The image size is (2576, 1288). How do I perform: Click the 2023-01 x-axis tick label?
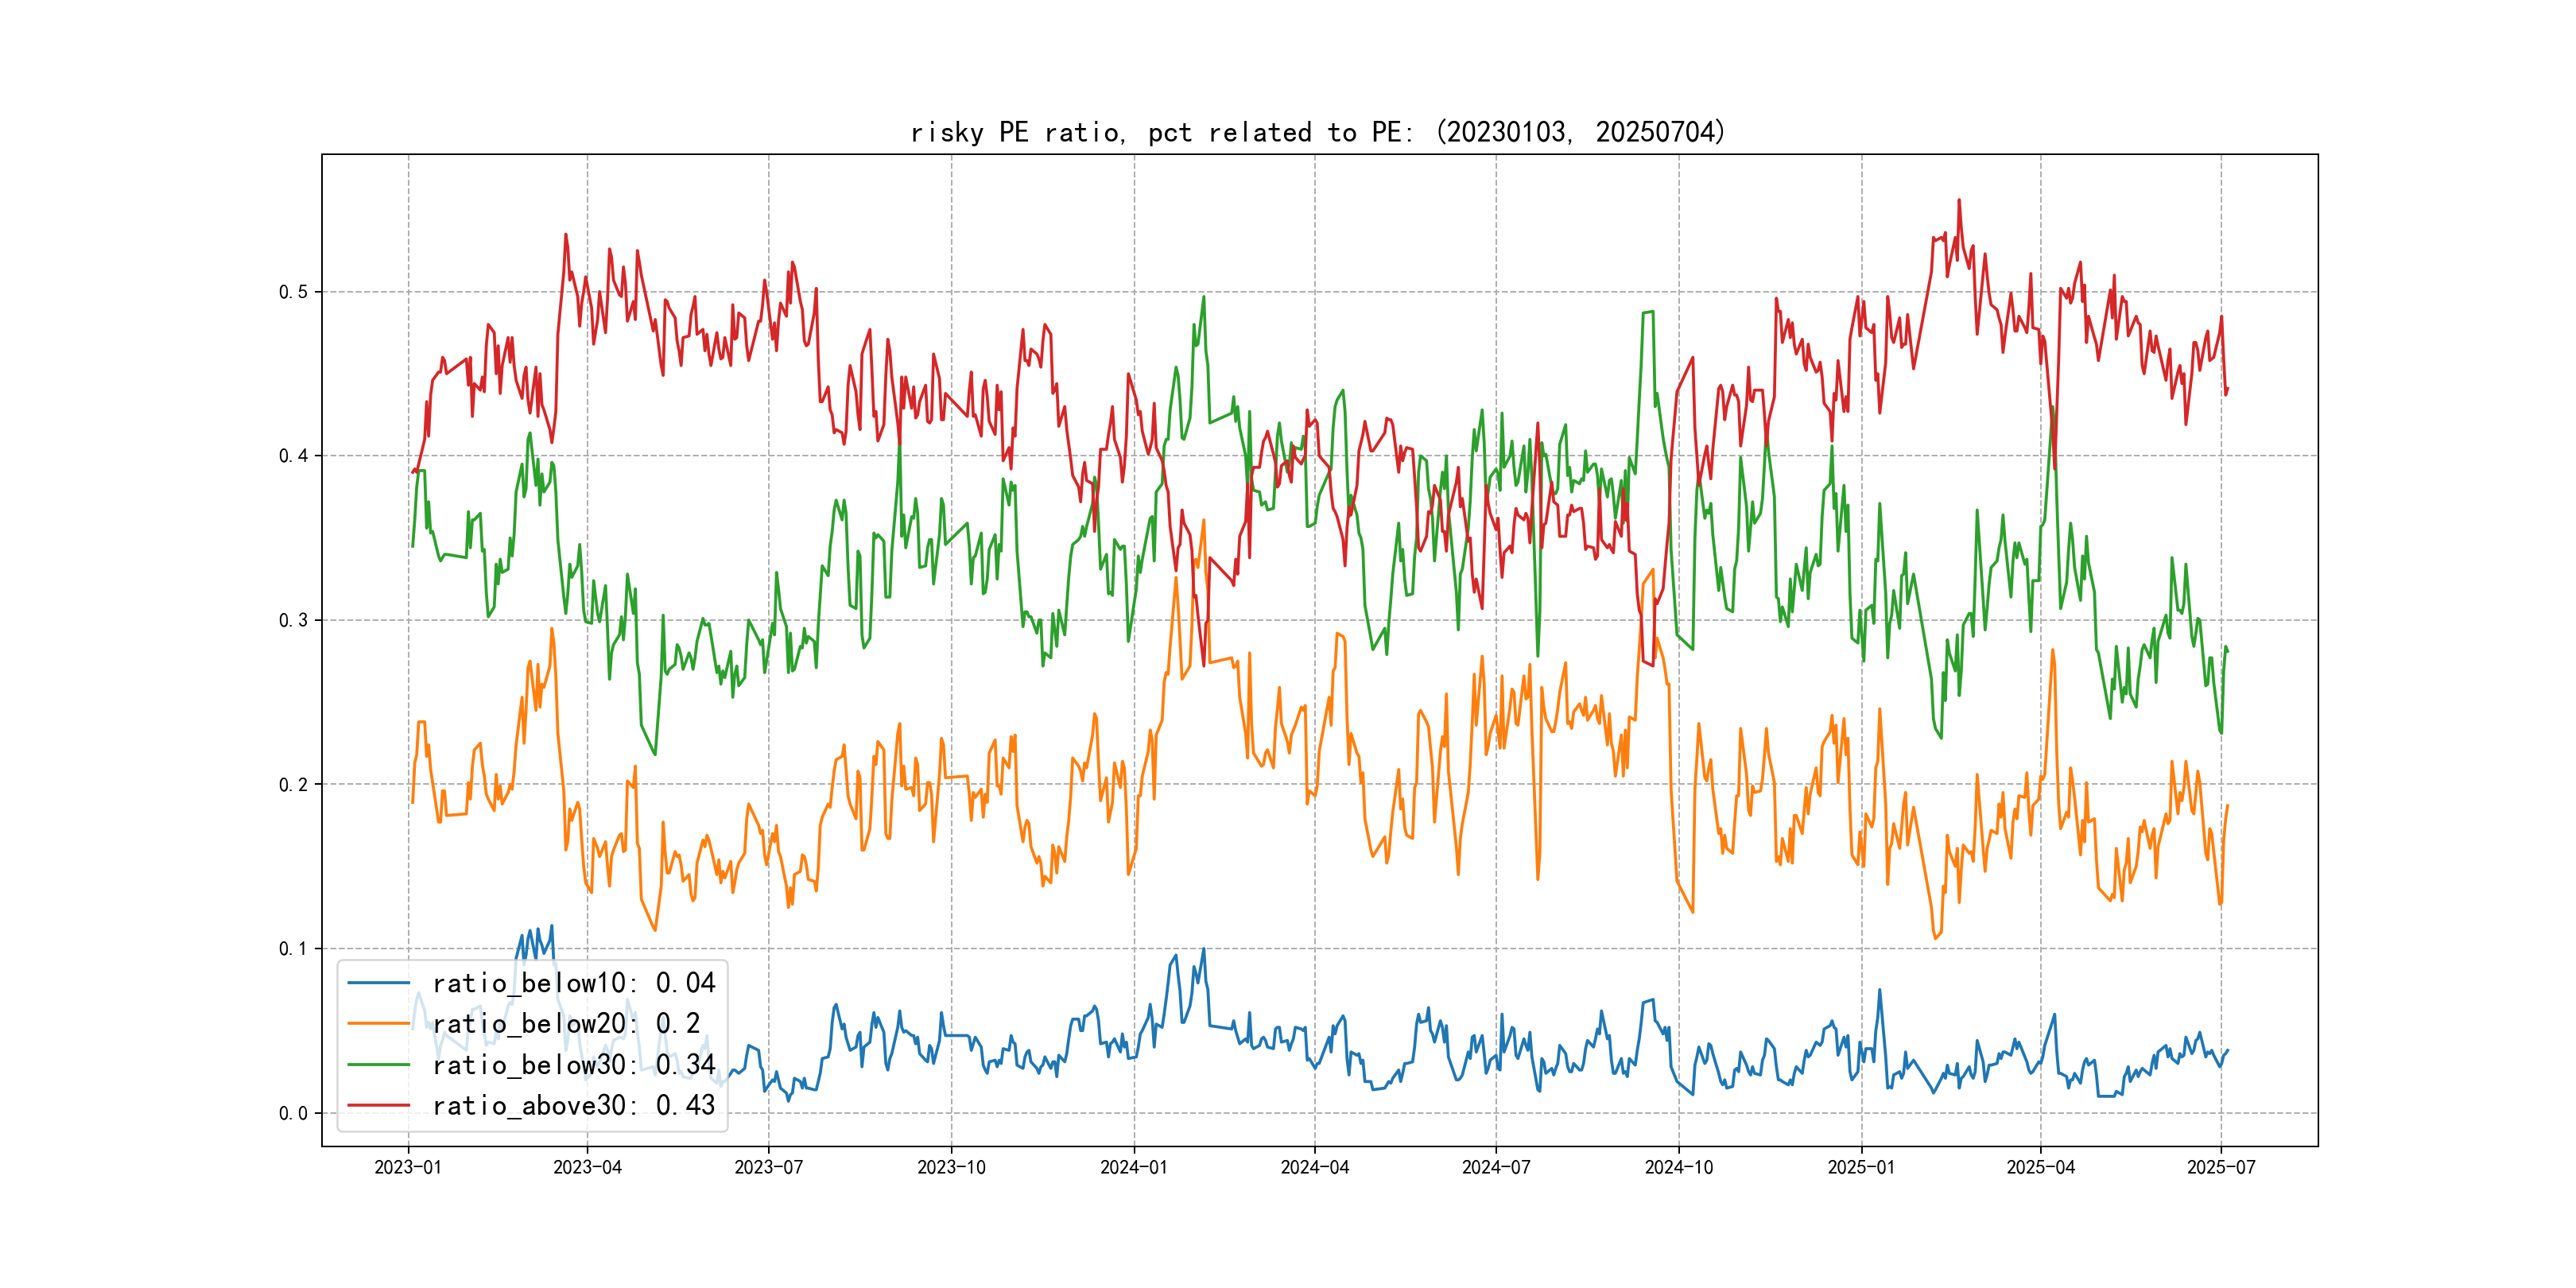click(407, 1167)
